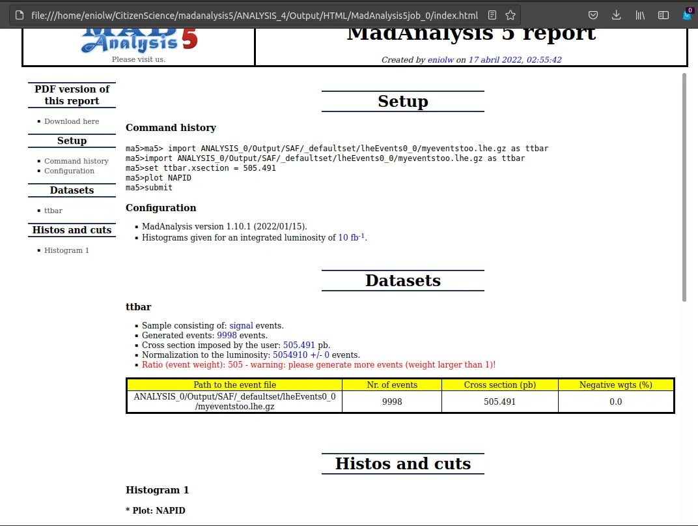Viewport: 698px width, 526px height.
Task: Click generated events value '9998' in bullet
Action: [x=227, y=335]
